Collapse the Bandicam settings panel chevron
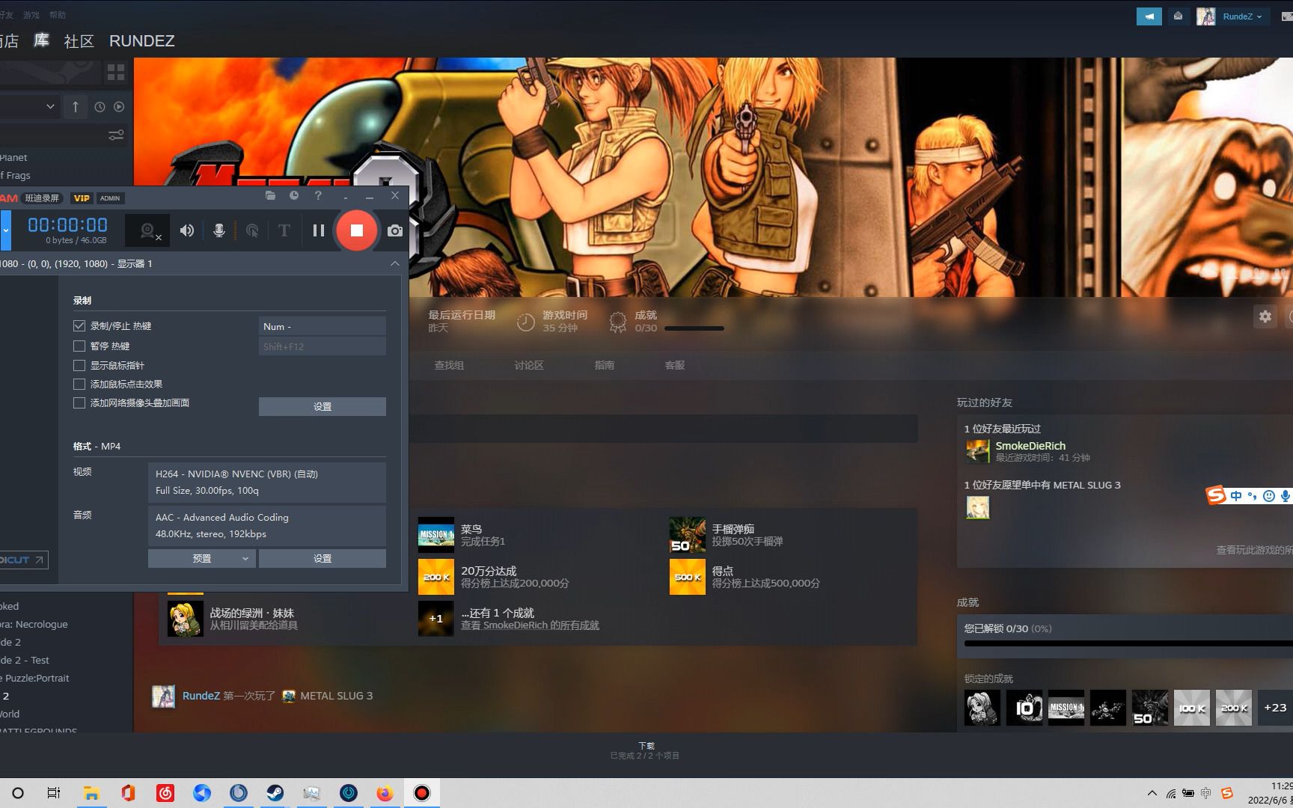The width and height of the screenshot is (1293, 808). (395, 263)
